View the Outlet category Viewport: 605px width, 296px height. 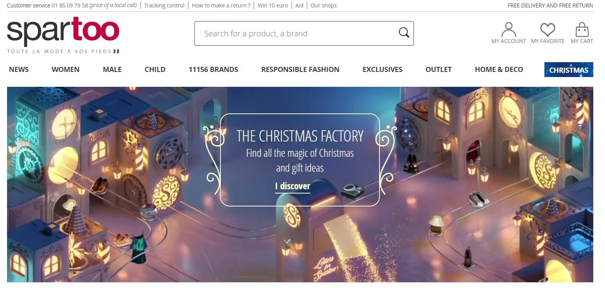click(439, 70)
